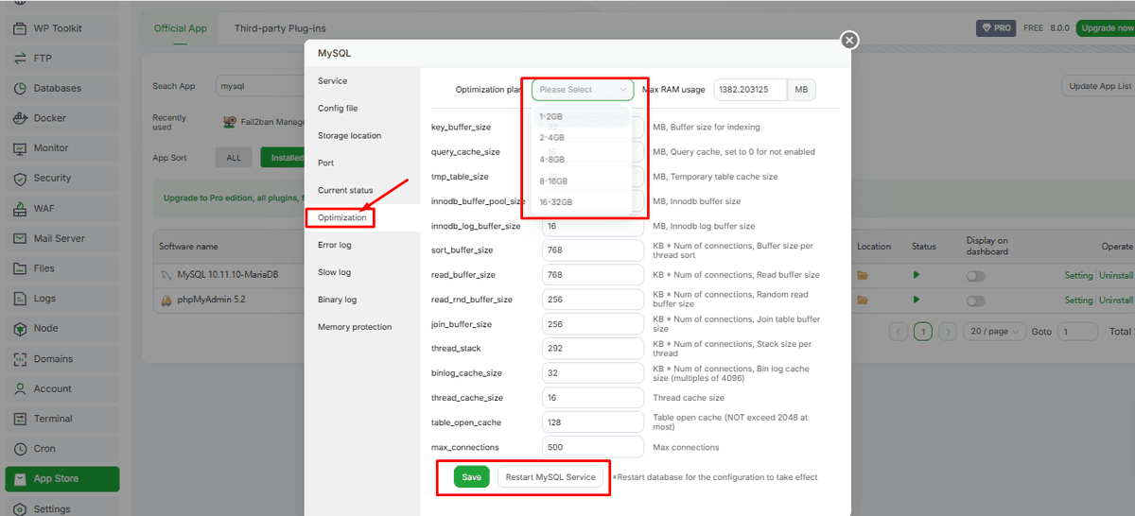The width and height of the screenshot is (1135, 516).
Task: Click the max_connections input field
Action: tap(593, 447)
